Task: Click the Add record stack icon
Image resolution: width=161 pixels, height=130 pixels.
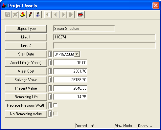Action: pyautogui.click(x=23, y=14)
